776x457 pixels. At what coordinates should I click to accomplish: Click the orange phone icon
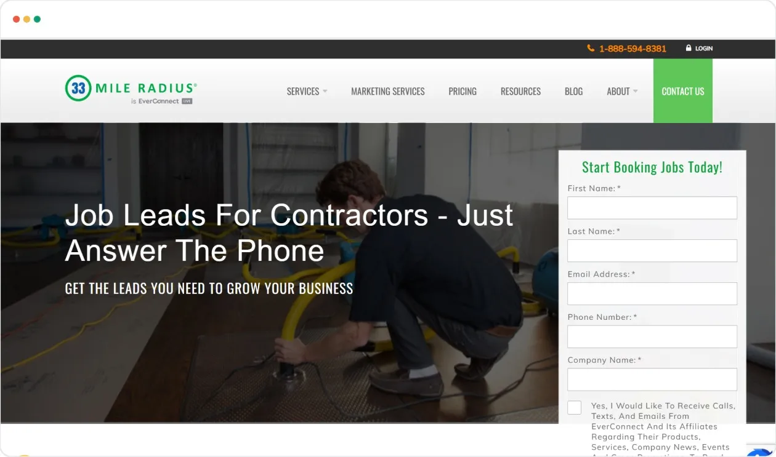point(591,48)
